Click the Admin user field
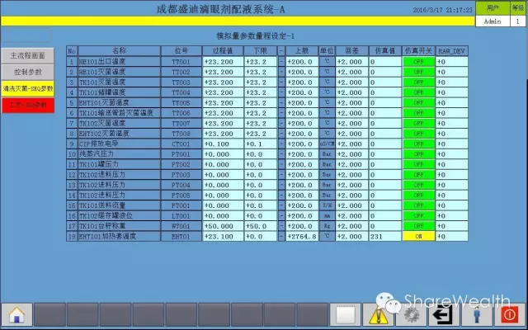The width and height of the screenshot is (528, 330). pos(493,21)
